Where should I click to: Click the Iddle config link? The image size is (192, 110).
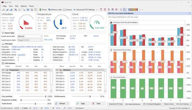coord(48,40)
